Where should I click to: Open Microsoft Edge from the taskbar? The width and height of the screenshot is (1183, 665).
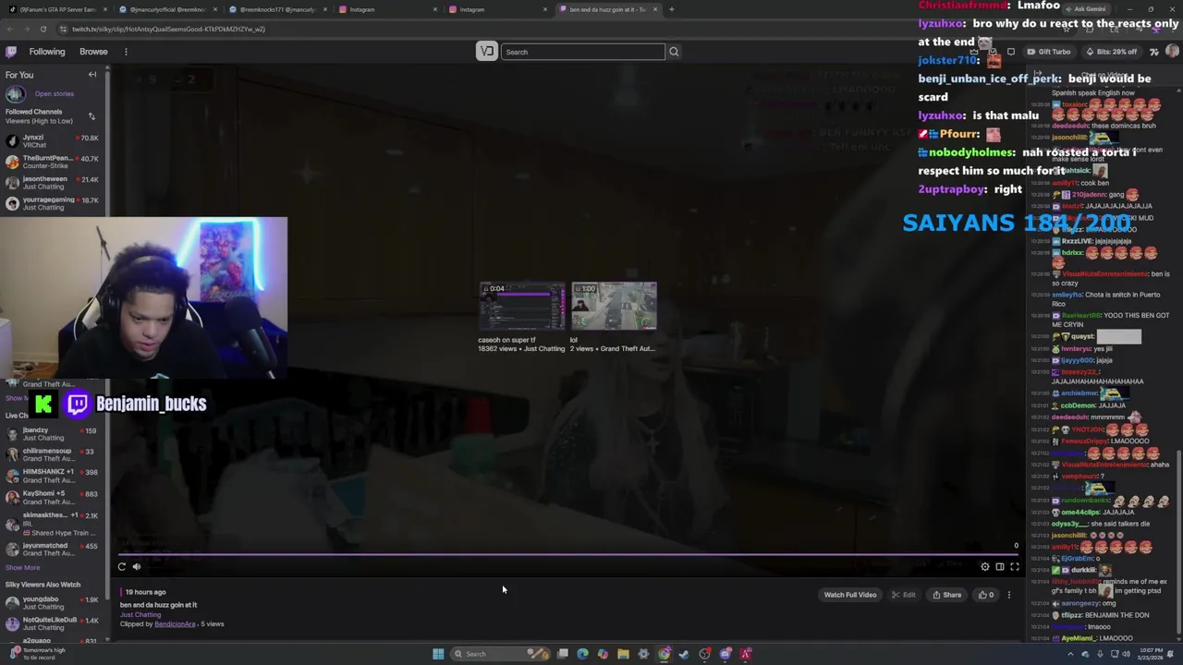[x=582, y=654]
